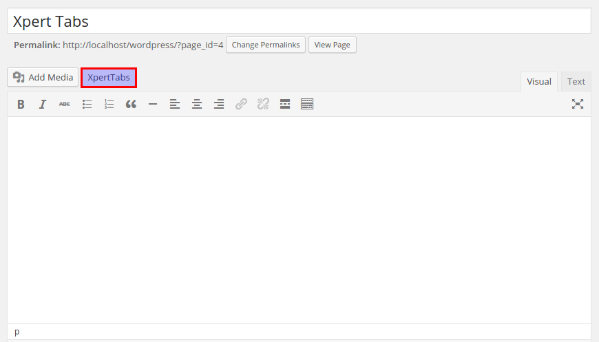The width and height of the screenshot is (599, 342).
Task: Toggle bold formatting
Action: tap(21, 104)
